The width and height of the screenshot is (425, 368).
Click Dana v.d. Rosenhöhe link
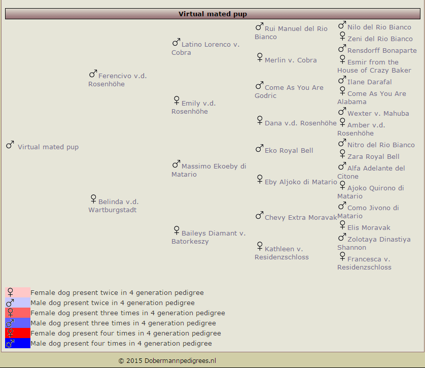pos(301,123)
